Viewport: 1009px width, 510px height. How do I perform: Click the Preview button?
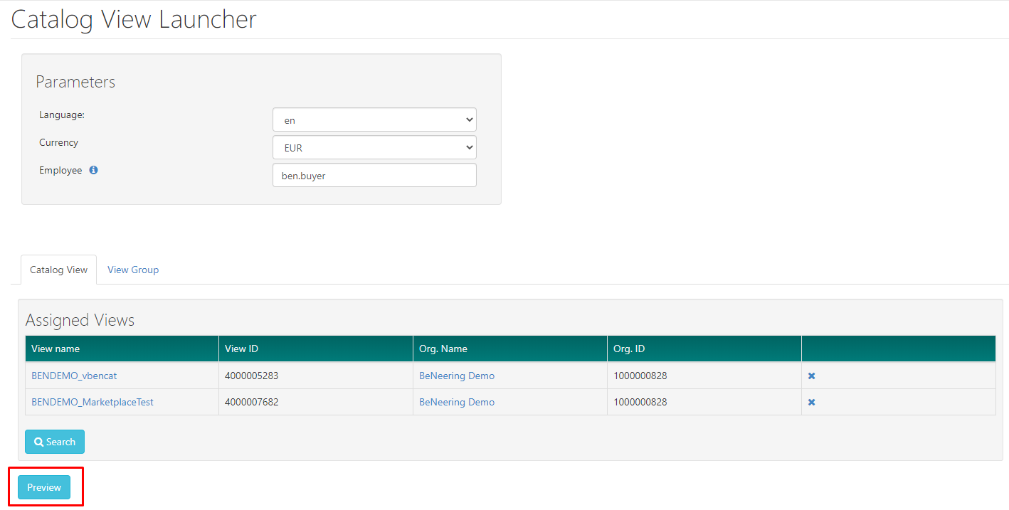click(x=44, y=487)
